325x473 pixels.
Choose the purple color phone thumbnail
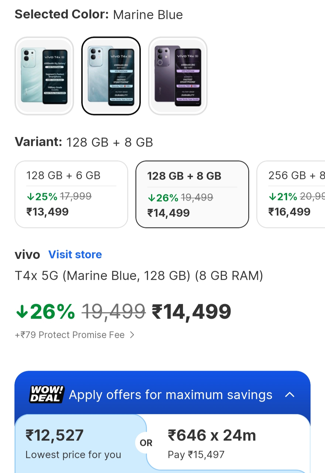tap(178, 76)
